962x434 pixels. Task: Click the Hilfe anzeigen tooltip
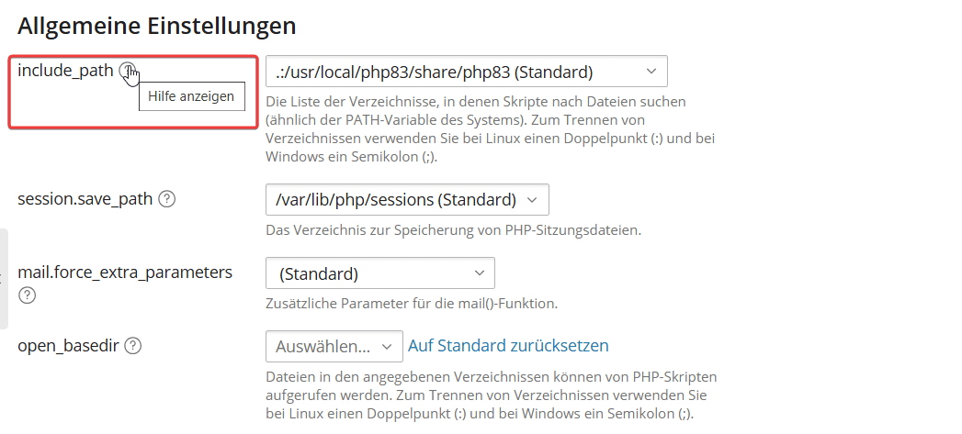[x=191, y=96]
